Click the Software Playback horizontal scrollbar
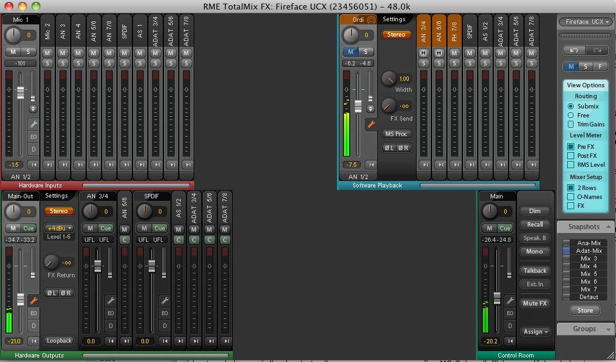The image size is (616, 362). pyautogui.click(x=477, y=185)
